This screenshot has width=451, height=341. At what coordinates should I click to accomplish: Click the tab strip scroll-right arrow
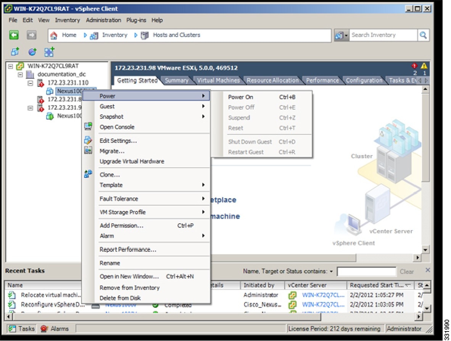(x=426, y=80)
